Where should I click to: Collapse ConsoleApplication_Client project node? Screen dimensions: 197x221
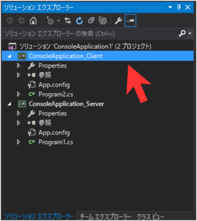pos(10,56)
